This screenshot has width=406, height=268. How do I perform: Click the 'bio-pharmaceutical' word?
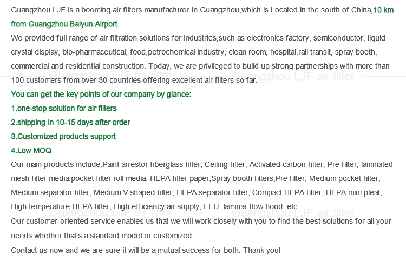tap(95, 52)
